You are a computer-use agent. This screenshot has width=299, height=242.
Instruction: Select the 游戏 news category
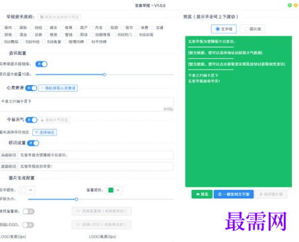pos(6,35)
